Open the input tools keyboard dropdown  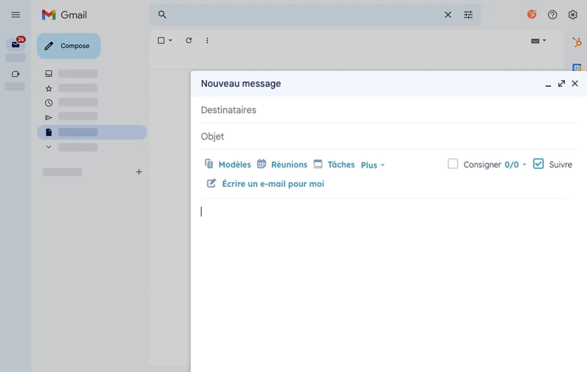click(x=538, y=40)
